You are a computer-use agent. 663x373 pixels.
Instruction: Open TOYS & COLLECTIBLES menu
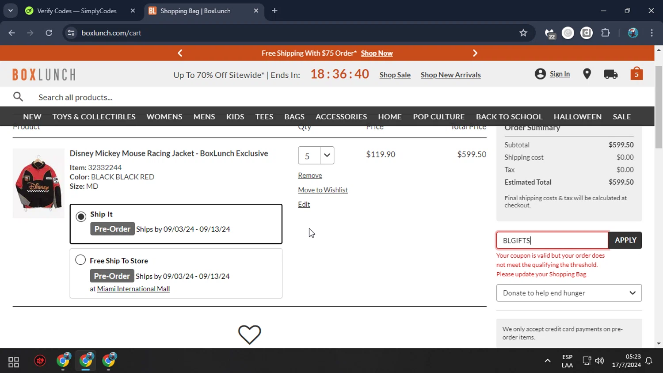coord(94,117)
